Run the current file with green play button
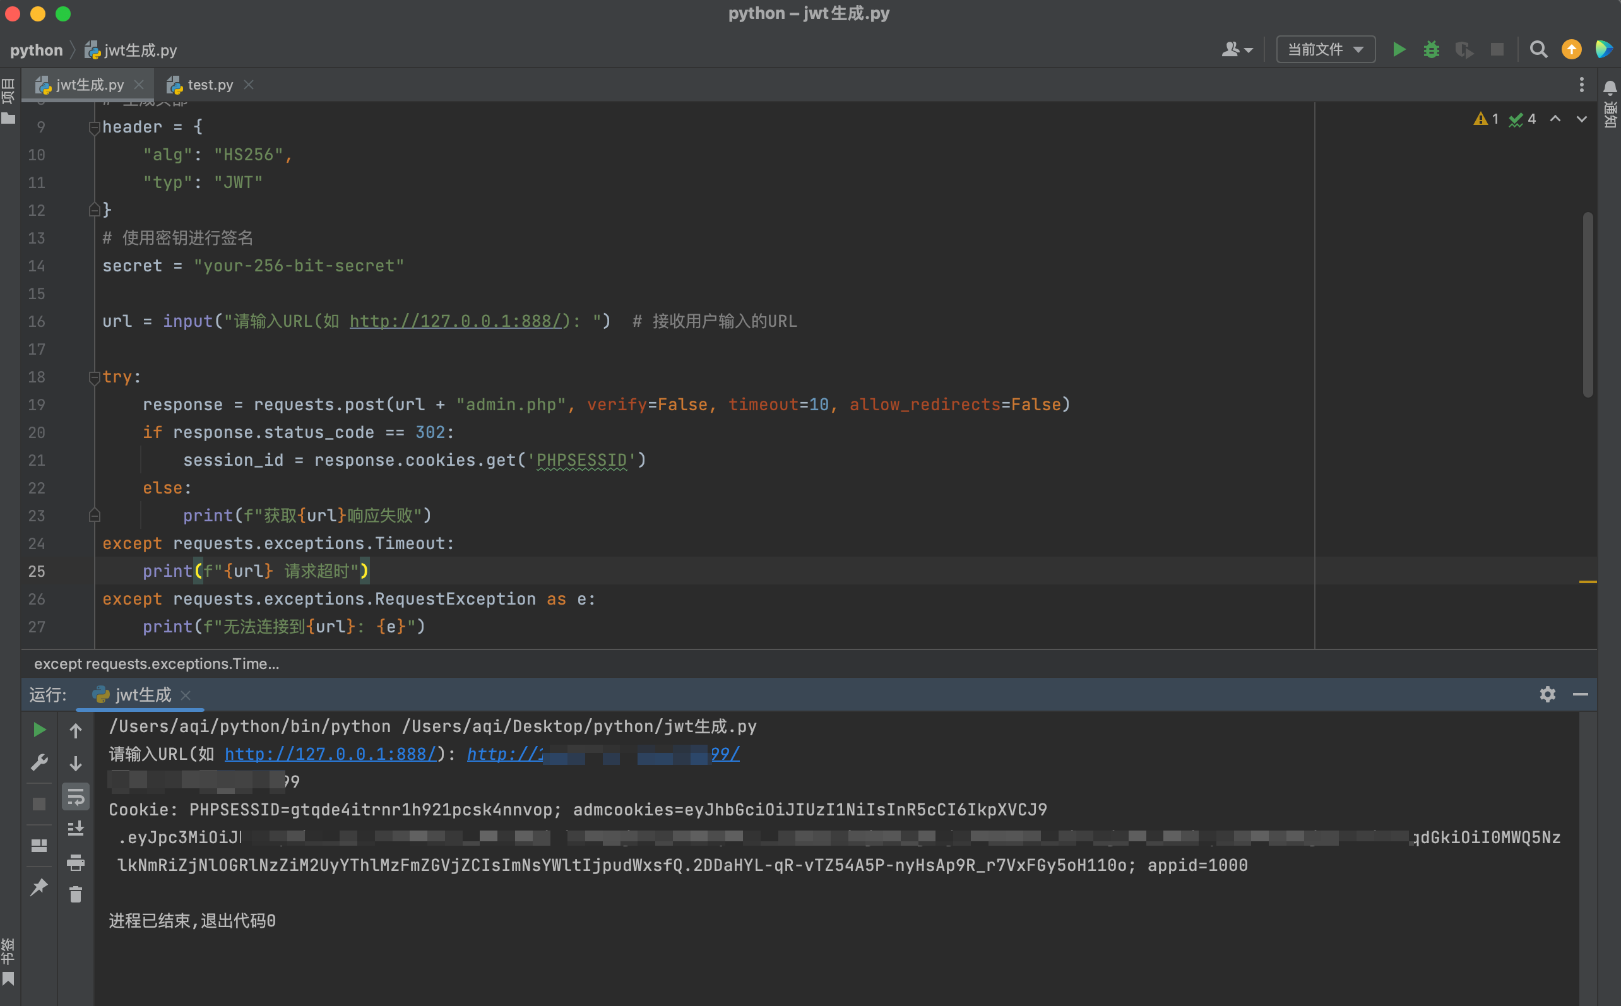Image resolution: width=1621 pixels, height=1006 pixels. click(1399, 50)
